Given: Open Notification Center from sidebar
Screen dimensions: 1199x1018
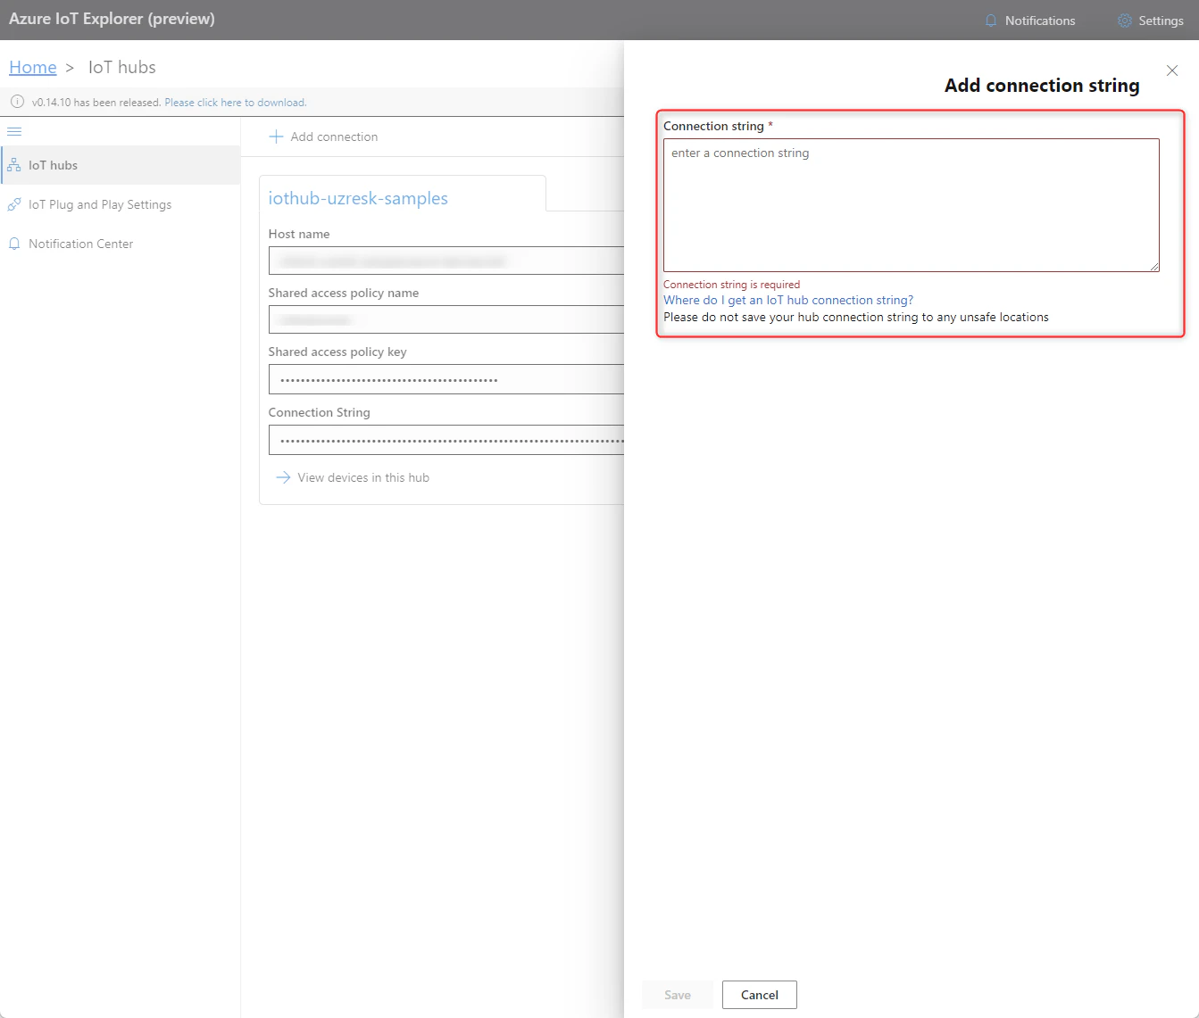Looking at the screenshot, I should (121, 244).
